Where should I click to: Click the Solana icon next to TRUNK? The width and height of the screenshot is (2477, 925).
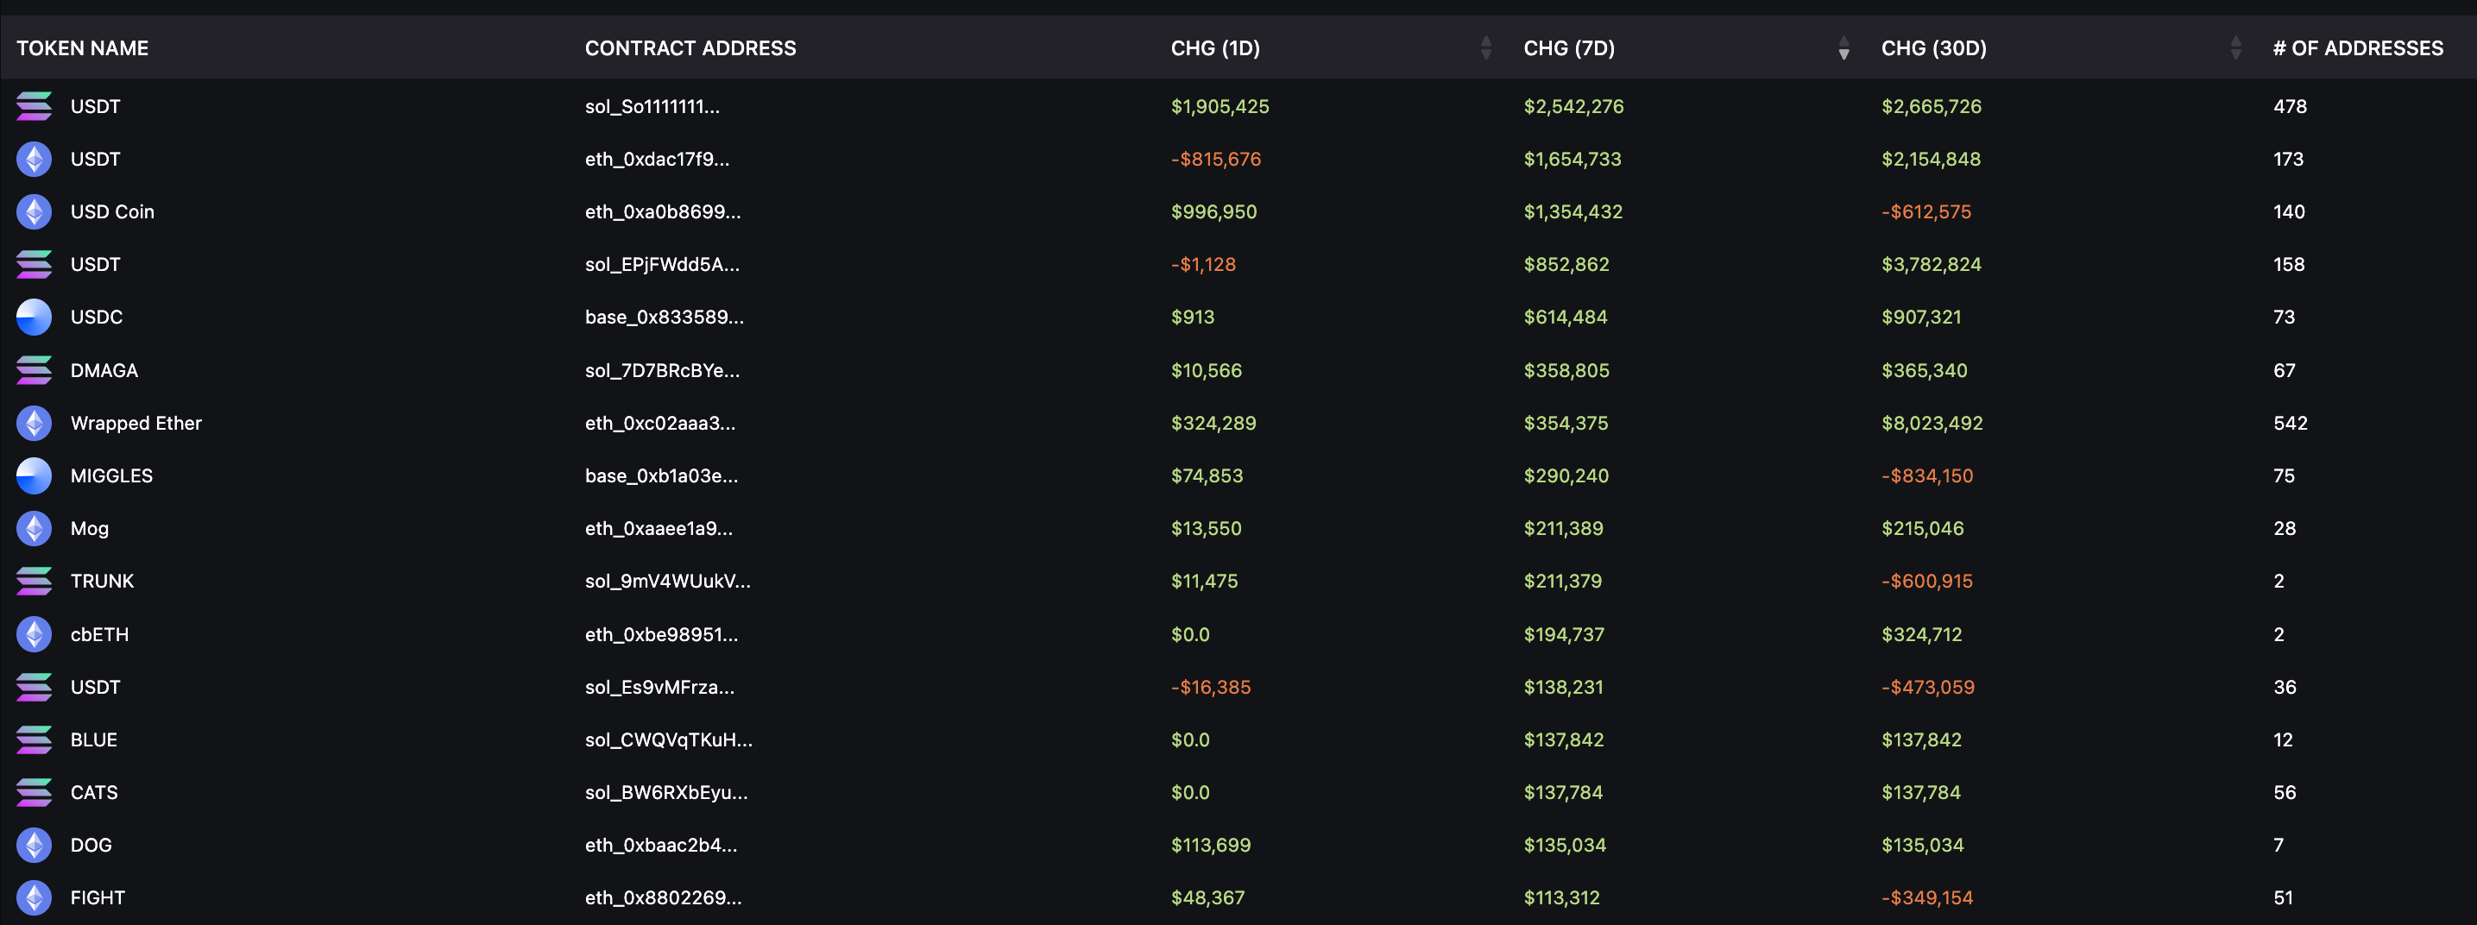34,581
